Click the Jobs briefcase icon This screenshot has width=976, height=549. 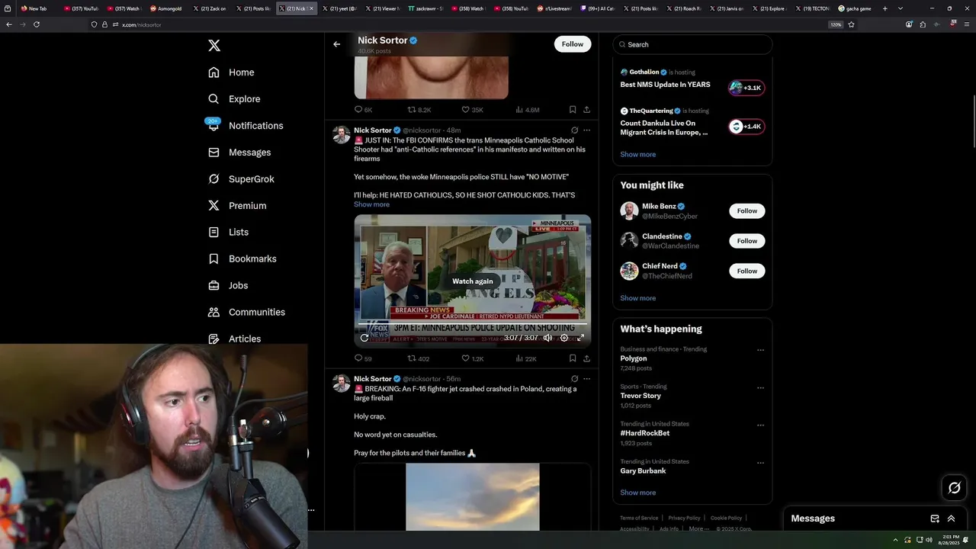213,285
